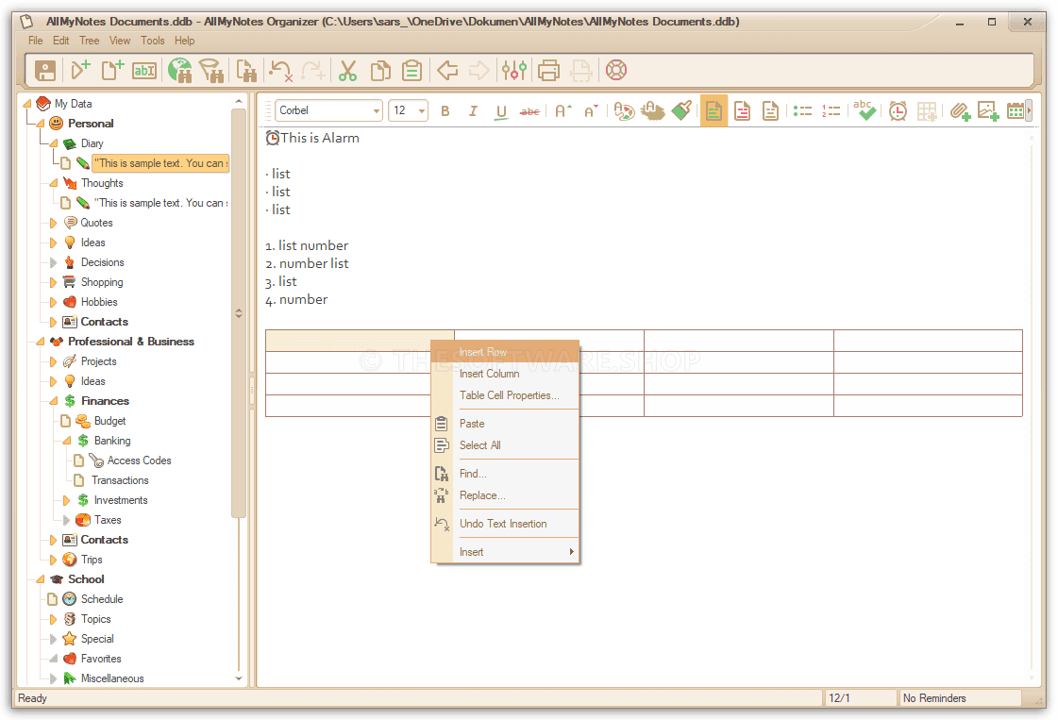Click the tree panel vertical scrollbar thumb
The height and width of the screenshot is (720, 1058).
point(238,313)
